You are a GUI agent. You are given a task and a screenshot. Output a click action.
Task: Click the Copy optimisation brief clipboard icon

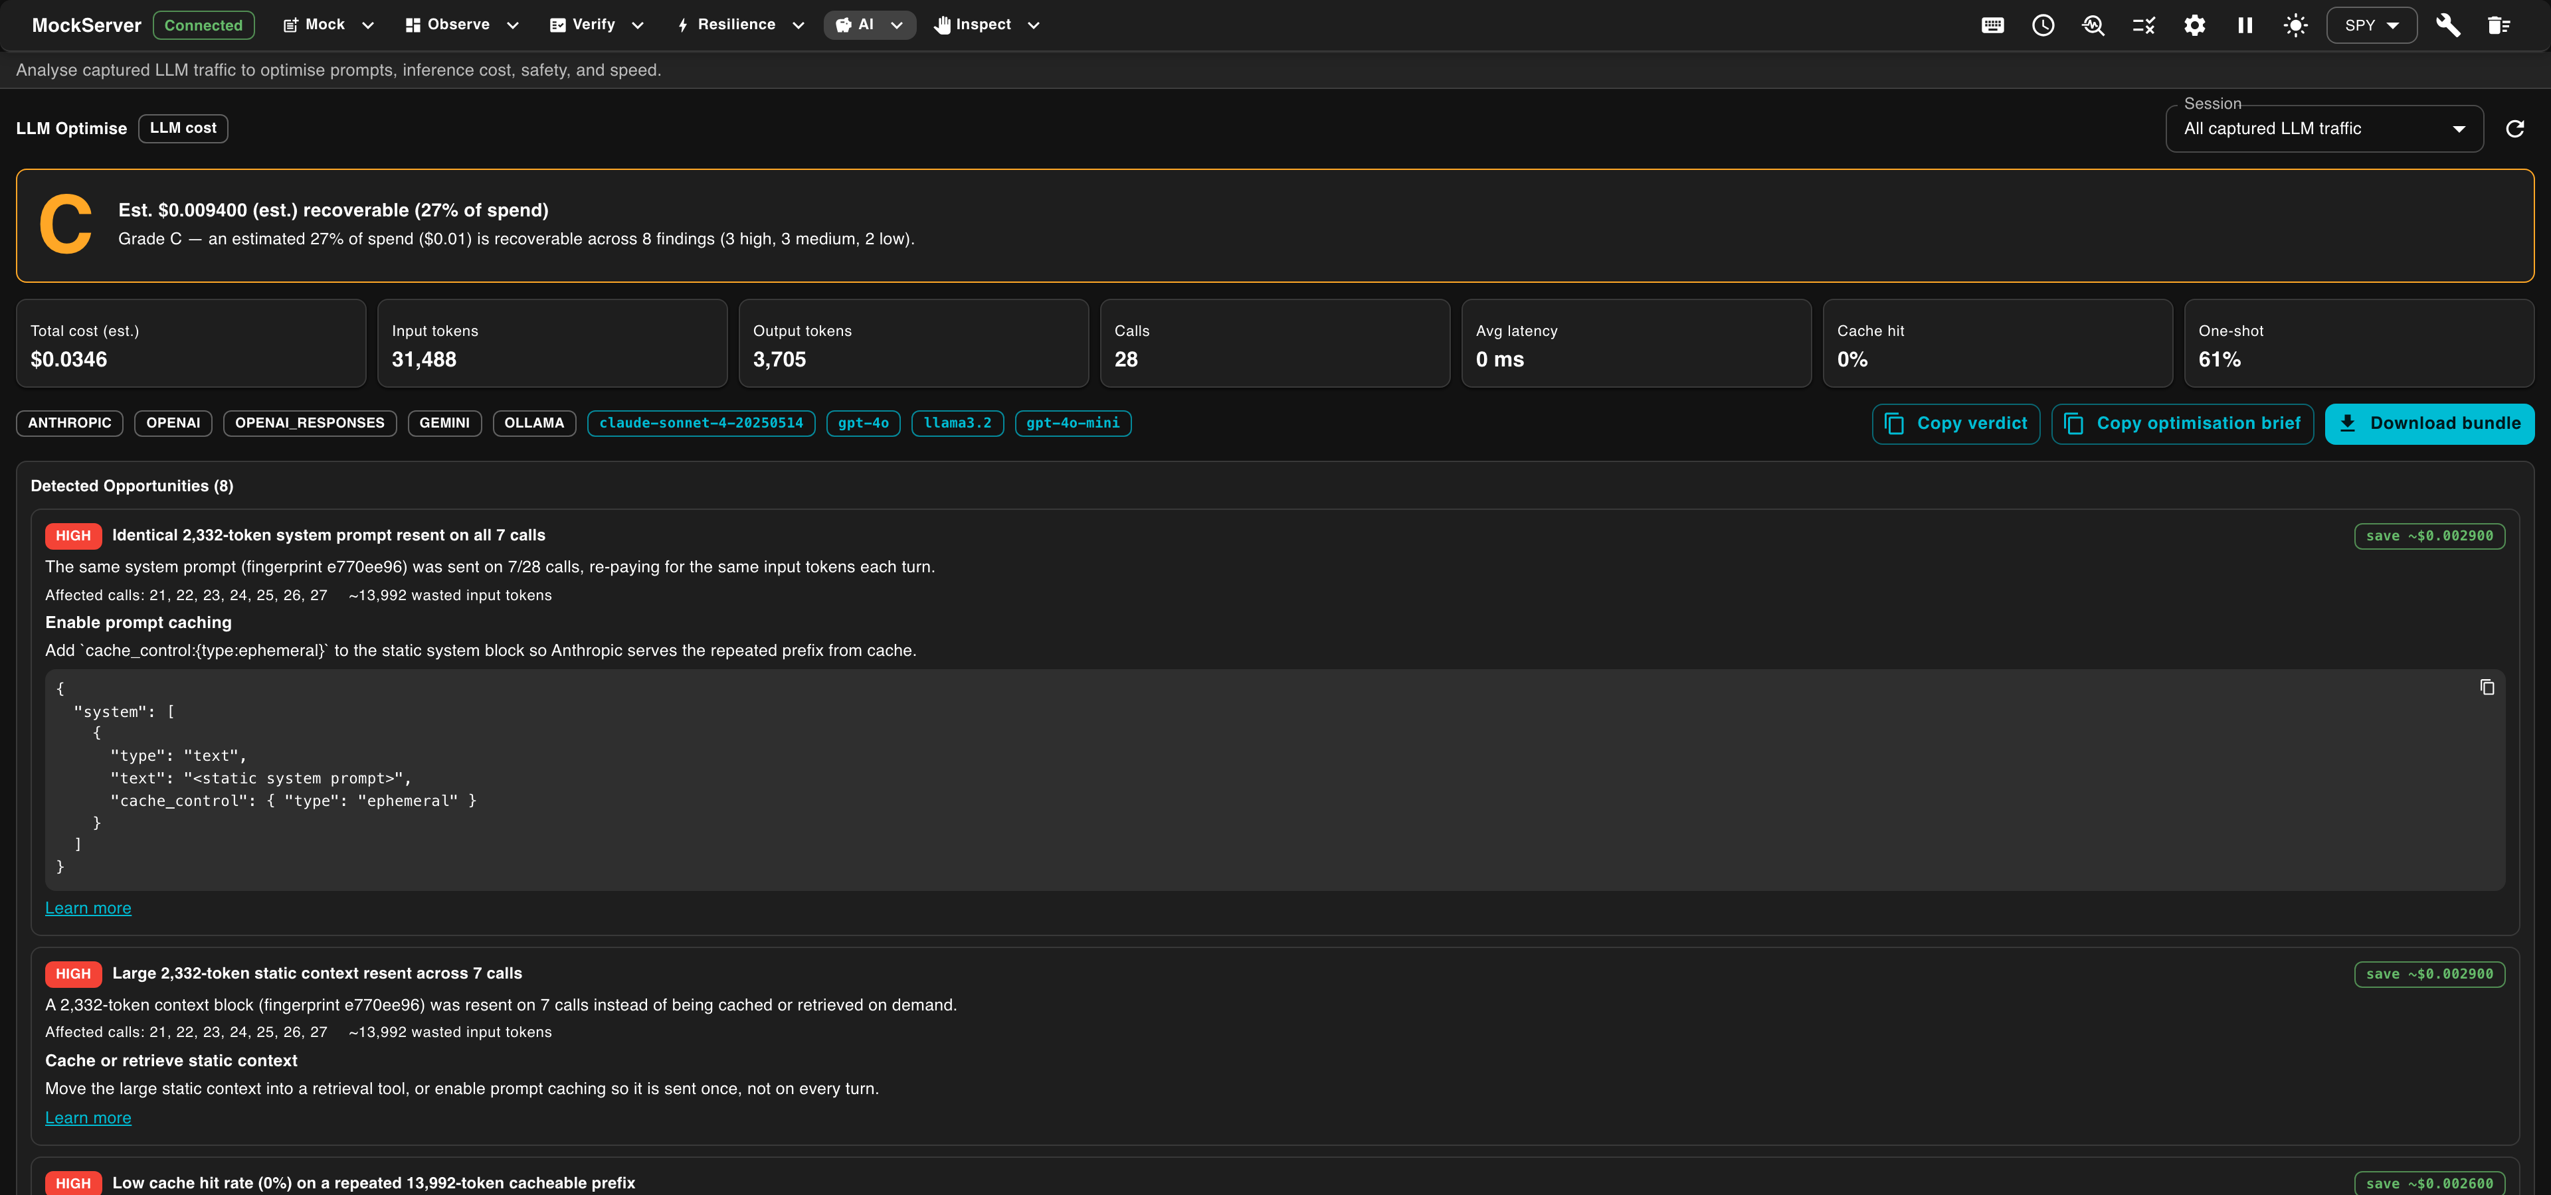click(2073, 424)
